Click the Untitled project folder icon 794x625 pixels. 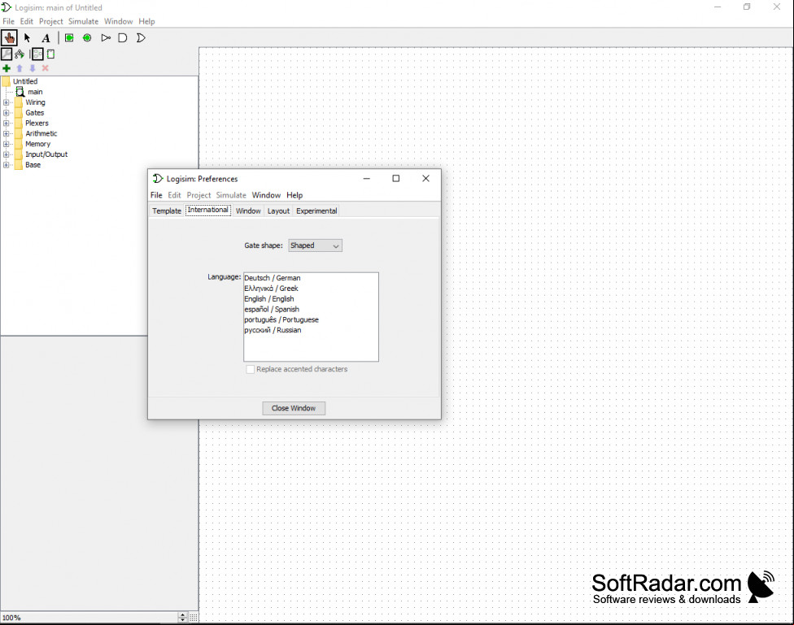[6, 81]
